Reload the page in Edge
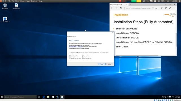Screen dimensions: 181x101 pyautogui.click(x=121, y=8)
